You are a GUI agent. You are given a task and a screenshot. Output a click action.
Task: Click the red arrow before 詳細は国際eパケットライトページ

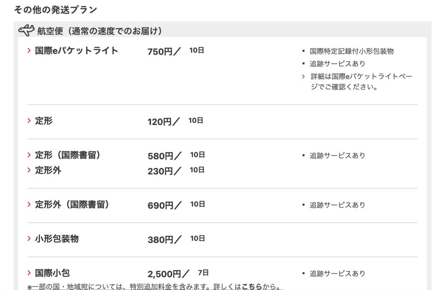pos(304,77)
